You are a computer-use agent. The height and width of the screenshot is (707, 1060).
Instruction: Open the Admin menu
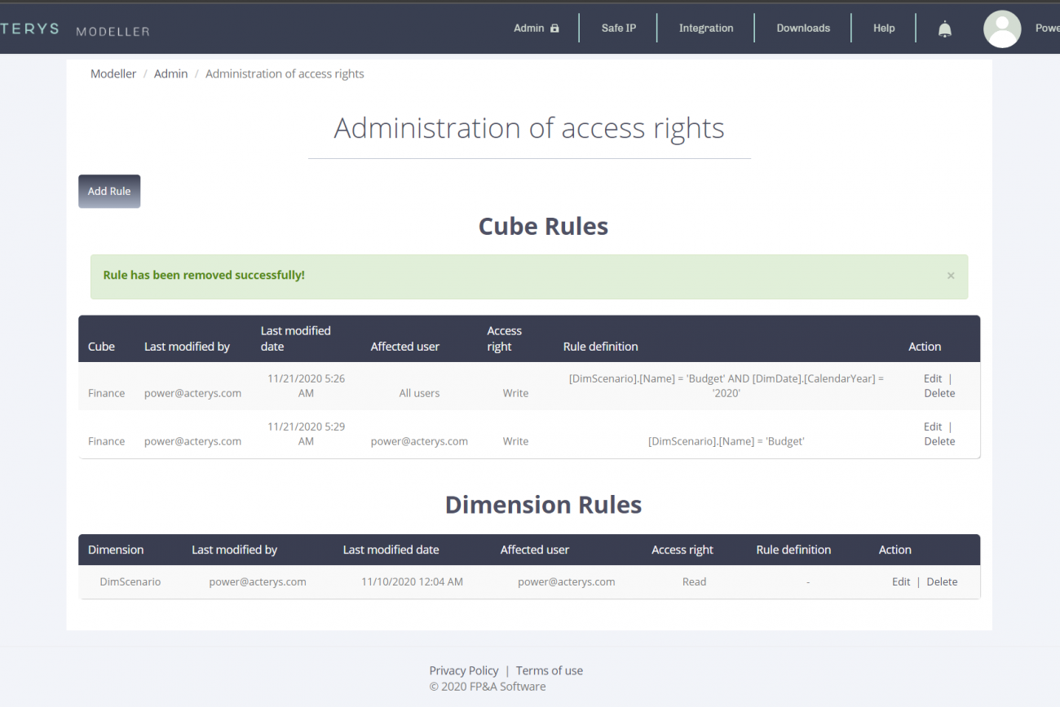(537, 28)
